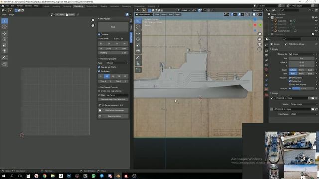Switch to the Layout workspace tab

(x=46, y=6)
